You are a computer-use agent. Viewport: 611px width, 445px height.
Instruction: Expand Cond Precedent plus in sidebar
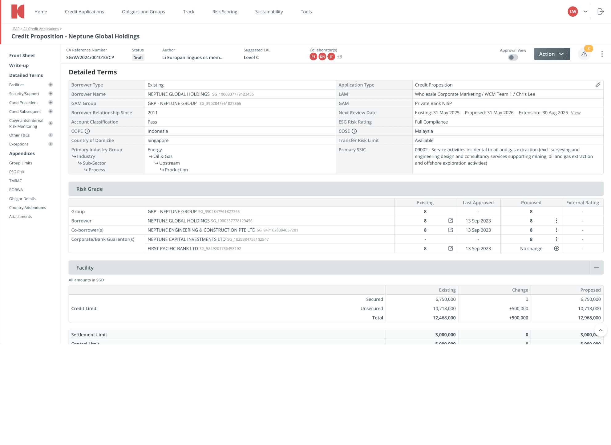point(51,103)
